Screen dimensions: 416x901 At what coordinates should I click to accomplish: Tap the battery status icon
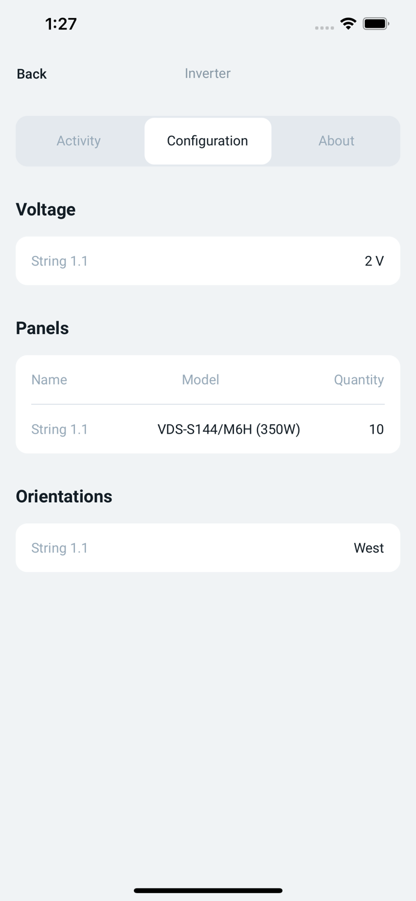tap(376, 24)
